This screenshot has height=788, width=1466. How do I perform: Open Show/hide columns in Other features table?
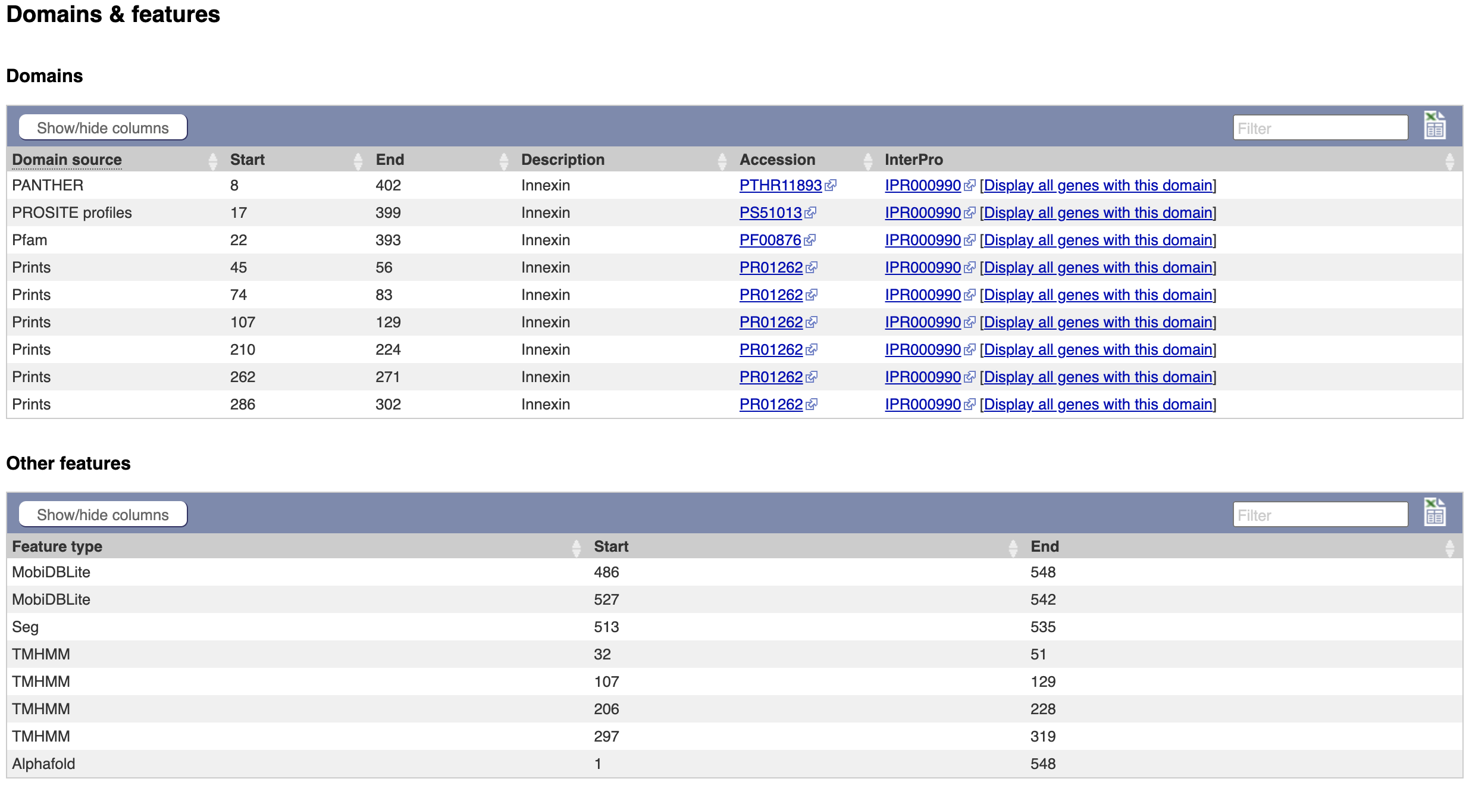pyautogui.click(x=103, y=514)
